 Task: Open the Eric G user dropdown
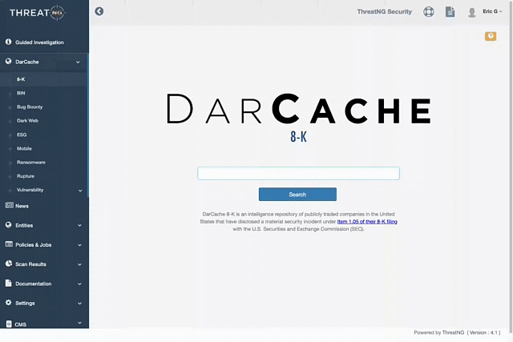[x=492, y=11]
